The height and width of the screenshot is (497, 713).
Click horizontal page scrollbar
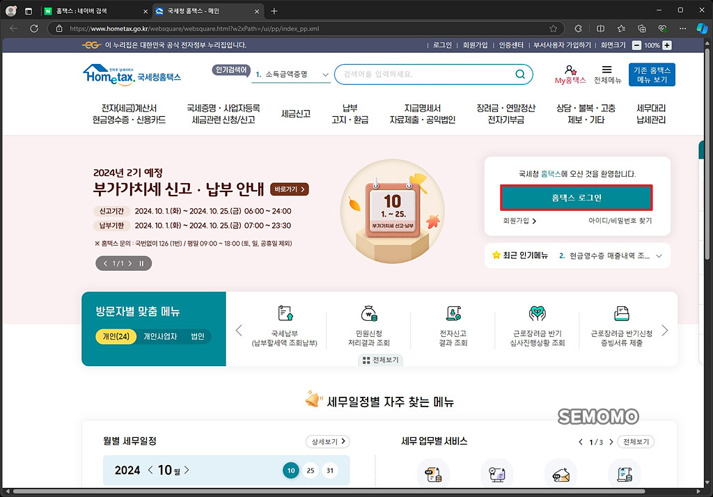[x=329, y=491]
